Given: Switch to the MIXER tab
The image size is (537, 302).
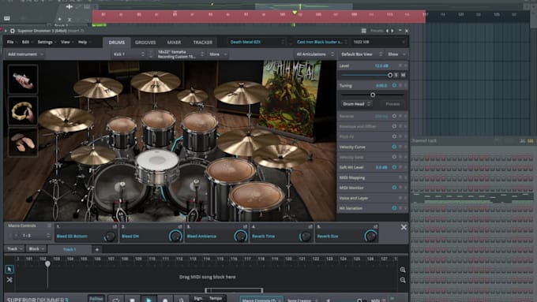Looking at the screenshot, I should click(x=174, y=43).
